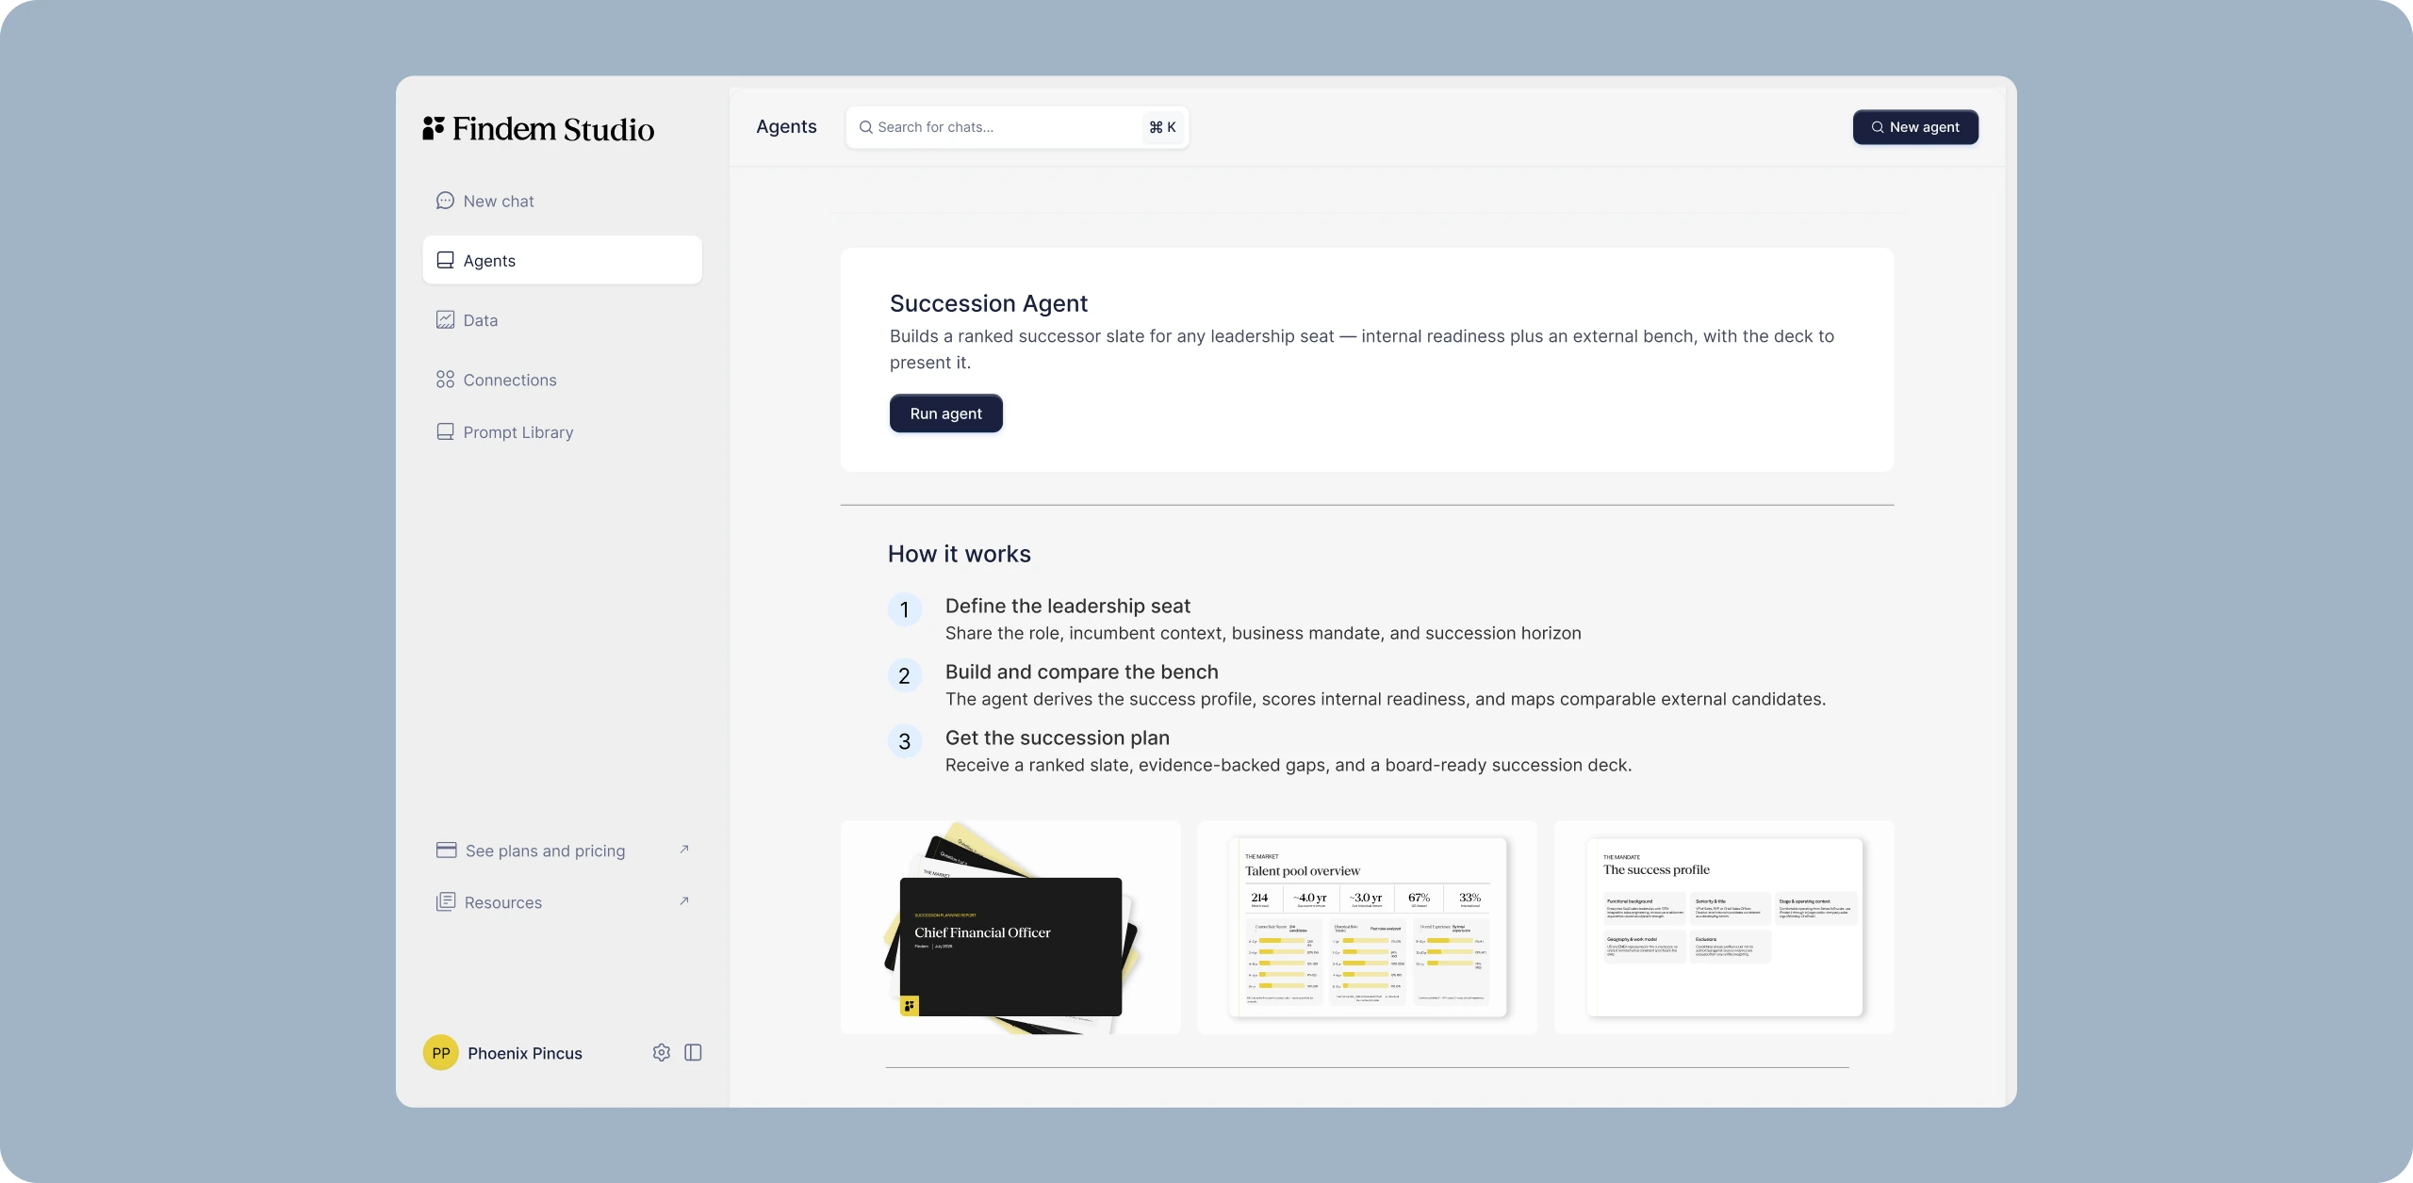Viewport: 2413px width, 1183px height.
Task: Open The success profile thumbnail
Action: pyautogui.click(x=1724, y=927)
